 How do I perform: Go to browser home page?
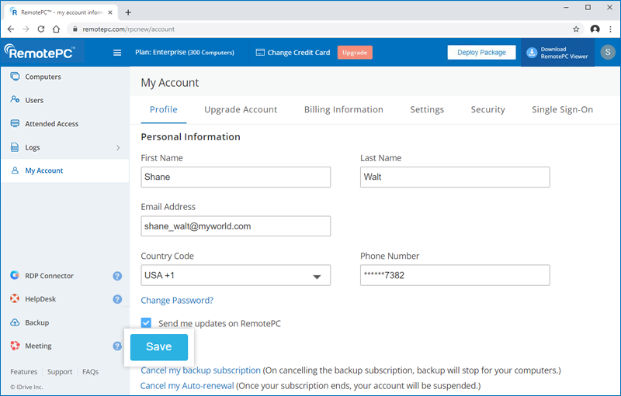pyautogui.click(x=56, y=29)
